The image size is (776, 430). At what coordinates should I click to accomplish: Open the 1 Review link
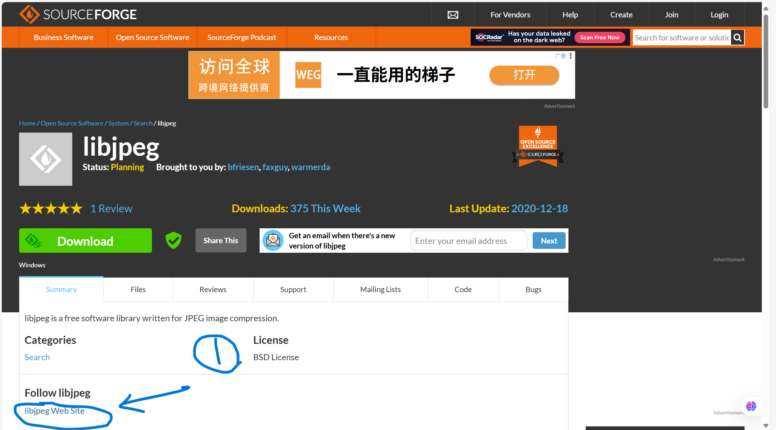(x=111, y=208)
